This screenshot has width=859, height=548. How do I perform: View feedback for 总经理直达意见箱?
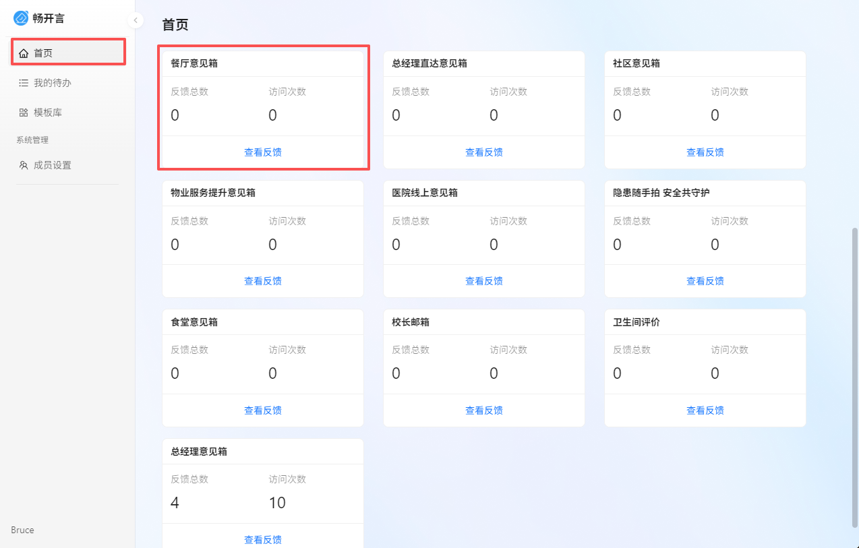(x=484, y=152)
